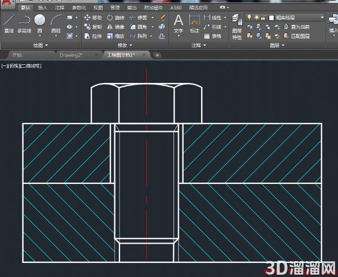Viewport: 338px width, 277px height.
Task: Open 图层特性 layer properties manager
Action: pyautogui.click(x=237, y=27)
